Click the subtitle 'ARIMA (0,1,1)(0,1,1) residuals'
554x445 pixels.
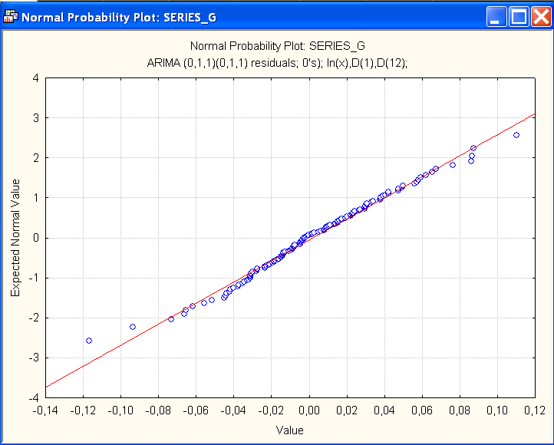click(x=222, y=63)
